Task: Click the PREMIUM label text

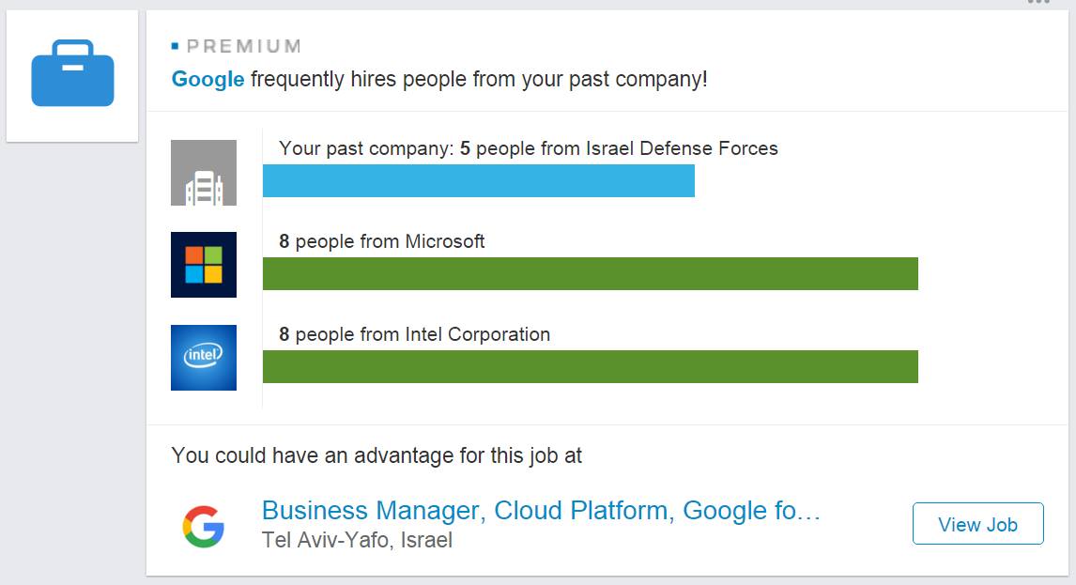Action: pyautogui.click(x=243, y=46)
